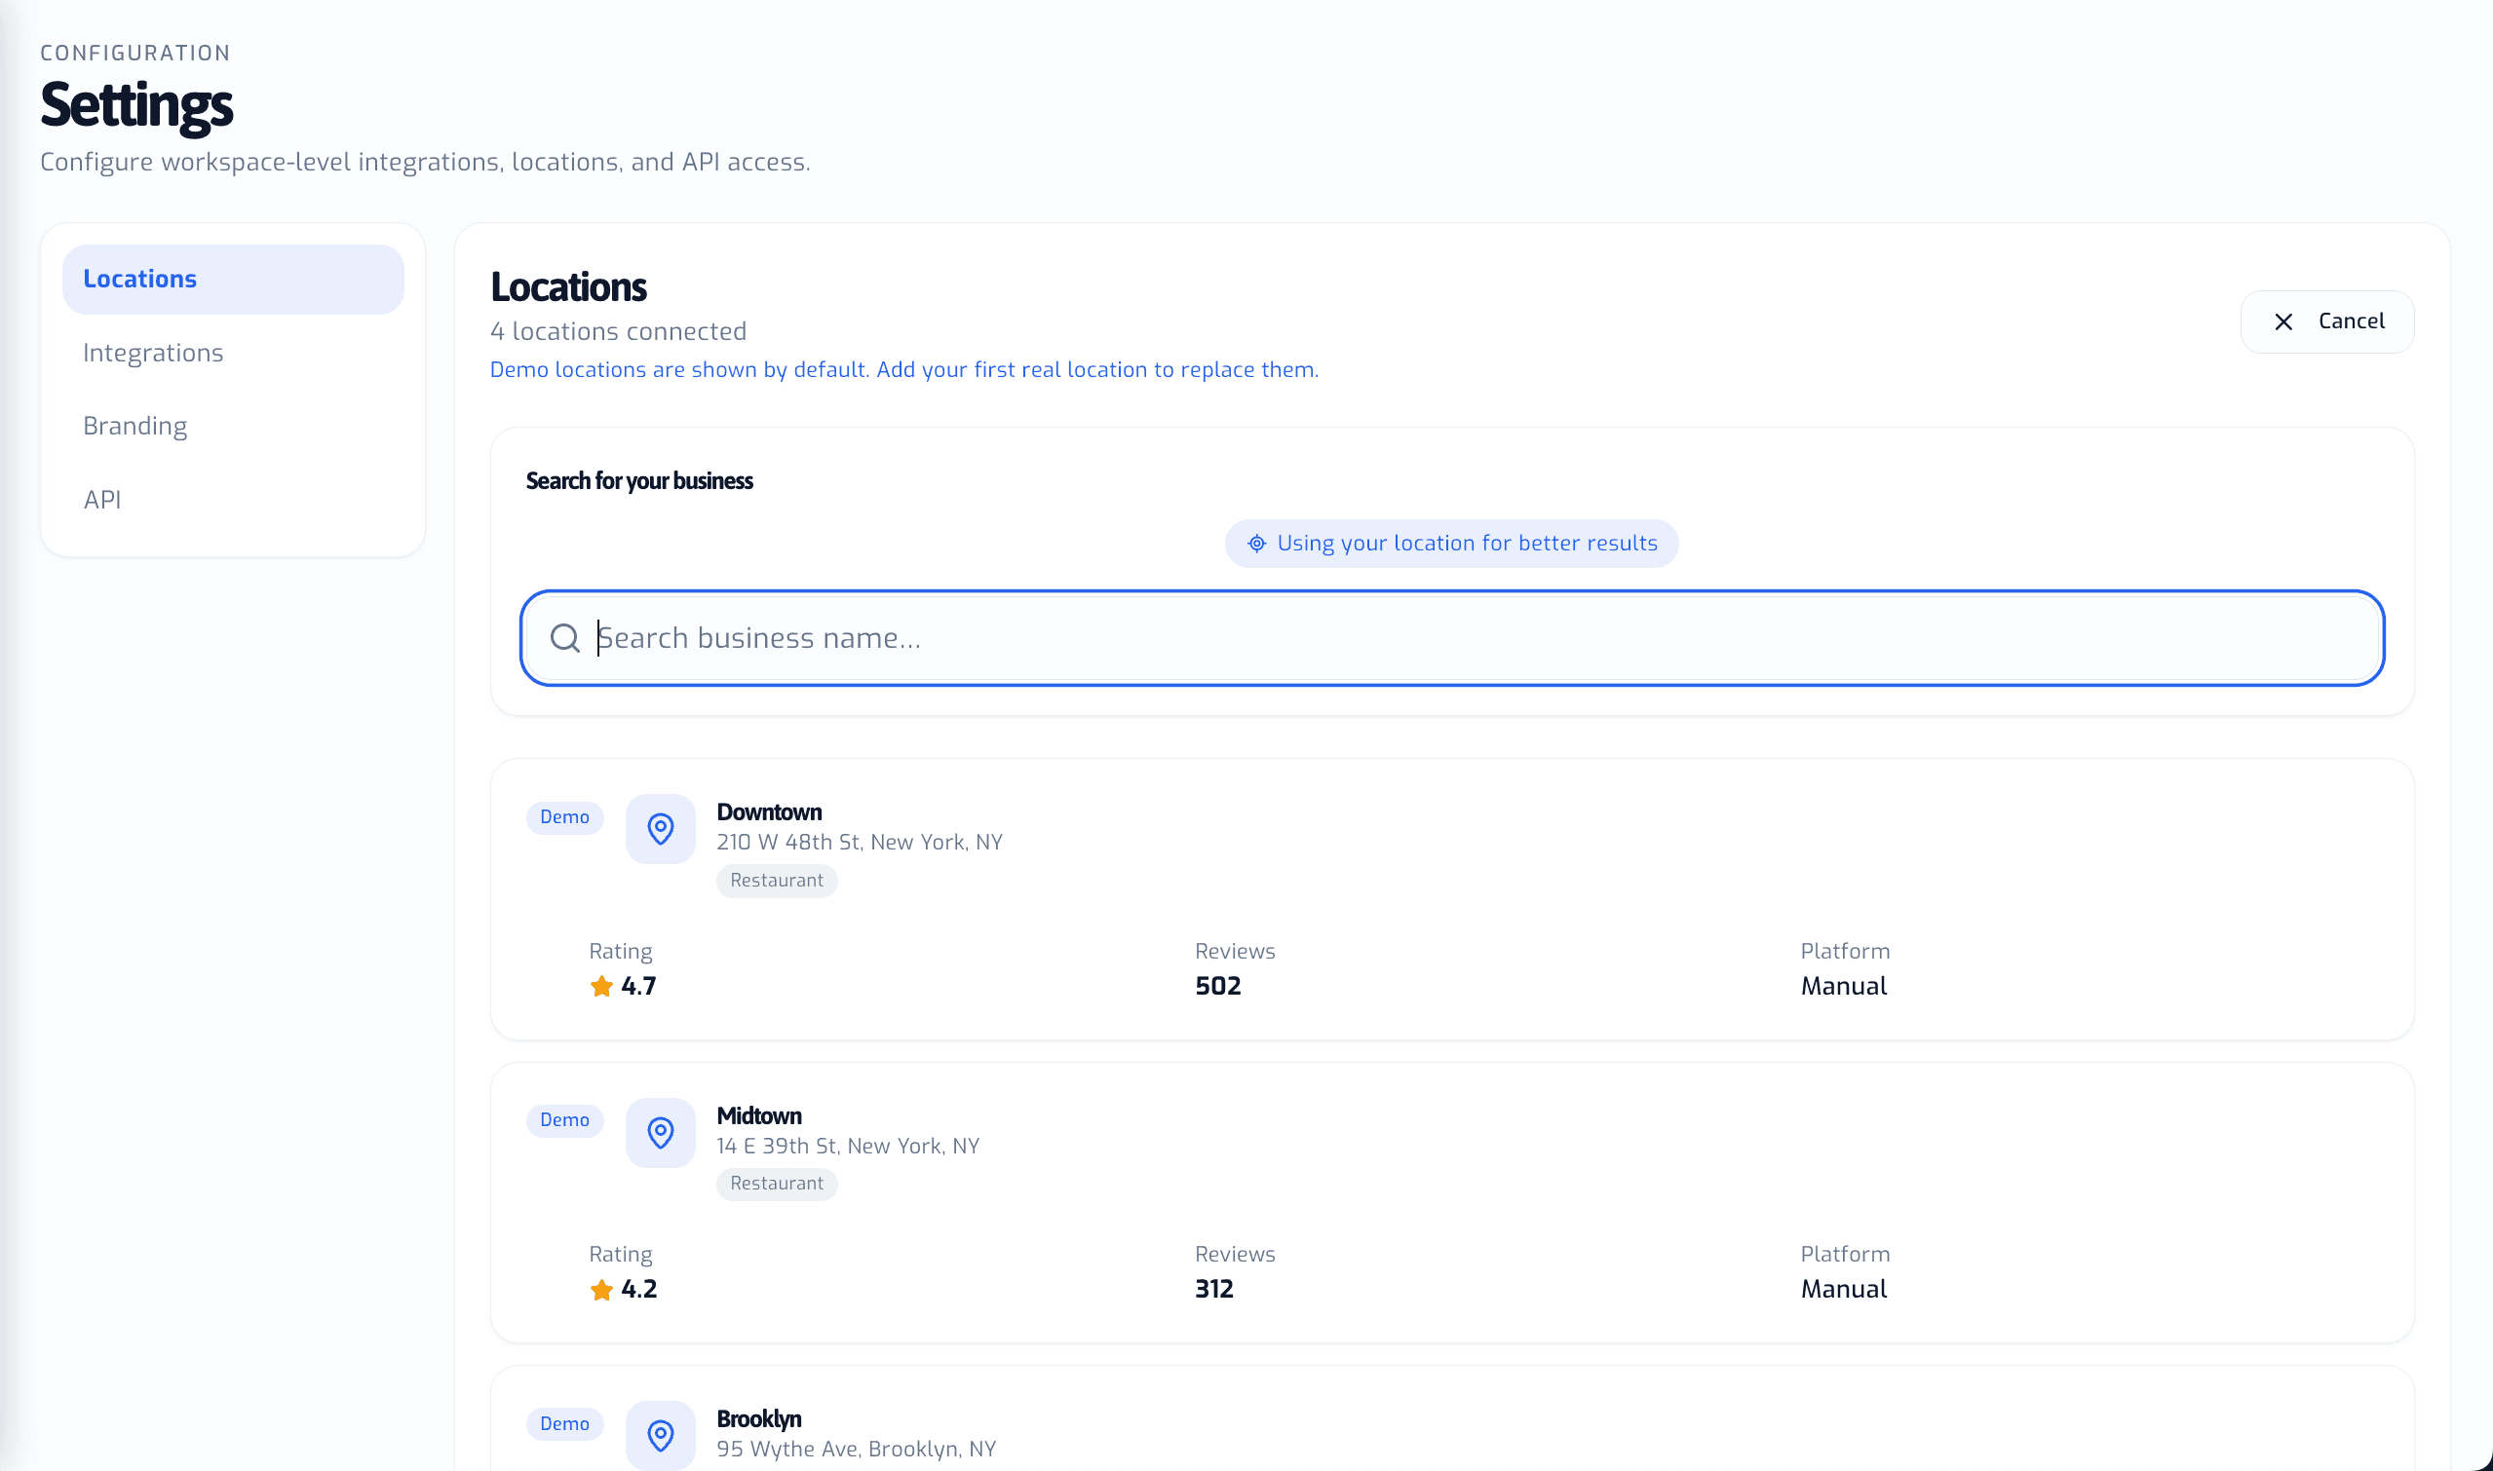Click the X icon in Cancel button
2493x1471 pixels.
tap(2282, 321)
